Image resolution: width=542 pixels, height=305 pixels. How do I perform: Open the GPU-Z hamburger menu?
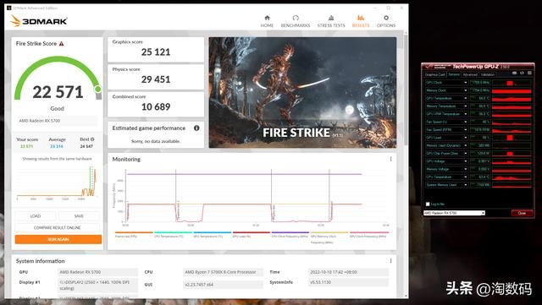[529, 74]
